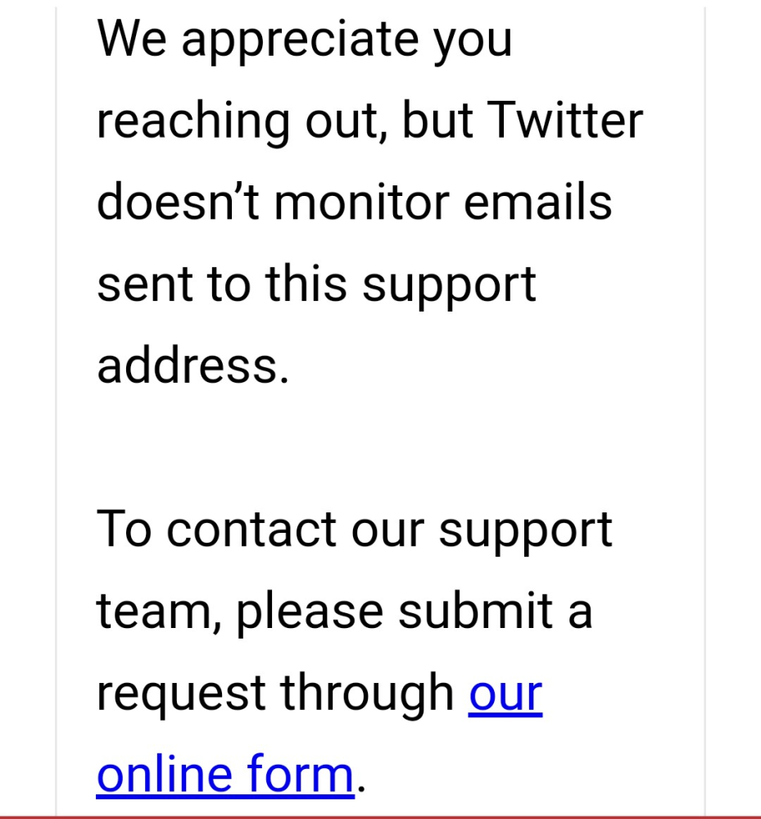Screen dimensions: 761x819
Task: Click the word "emails" in the message
Action: [537, 202]
